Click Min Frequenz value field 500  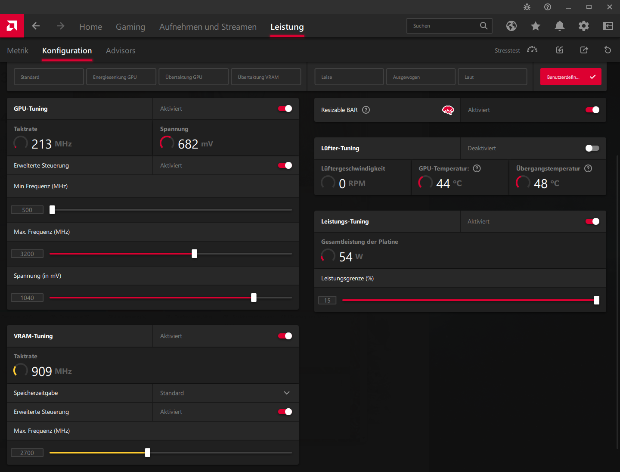(x=27, y=210)
